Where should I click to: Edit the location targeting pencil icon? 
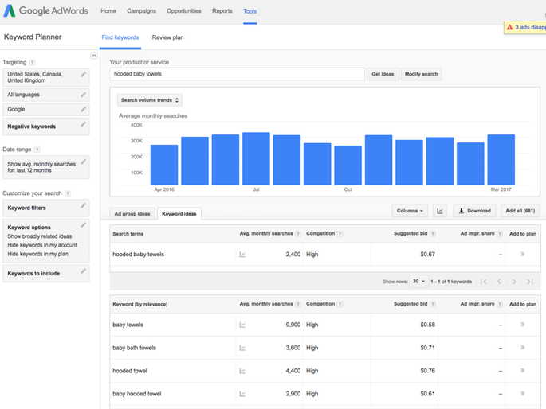click(83, 73)
